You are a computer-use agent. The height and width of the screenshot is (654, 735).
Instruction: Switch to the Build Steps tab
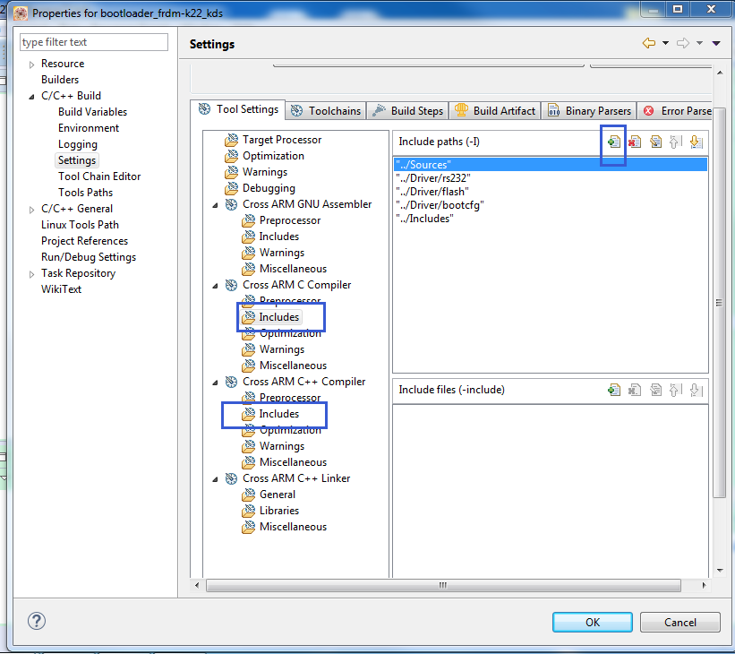coord(407,111)
